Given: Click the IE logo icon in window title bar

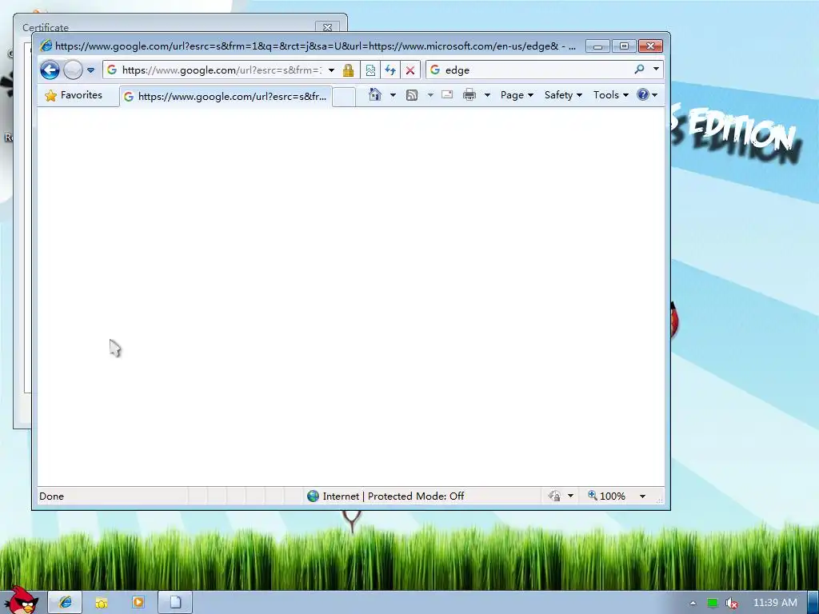Looking at the screenshot, I should tap(46, 46).
